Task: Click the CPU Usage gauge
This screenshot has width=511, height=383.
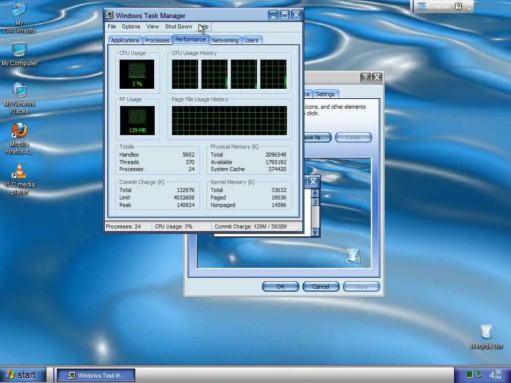Action: pyautogui.click(x=137, y=74)
